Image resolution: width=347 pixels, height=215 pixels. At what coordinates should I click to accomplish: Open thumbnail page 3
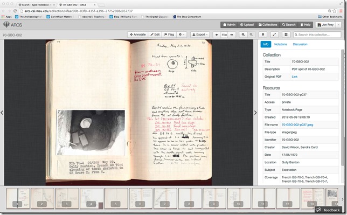67,198
